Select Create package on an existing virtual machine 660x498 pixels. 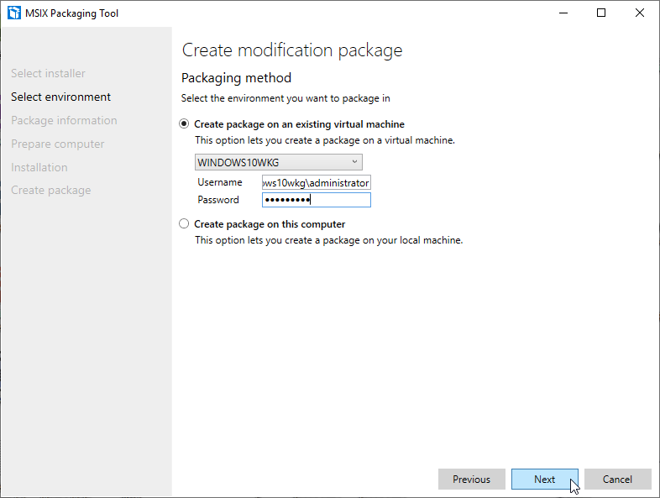coord(185,124)
